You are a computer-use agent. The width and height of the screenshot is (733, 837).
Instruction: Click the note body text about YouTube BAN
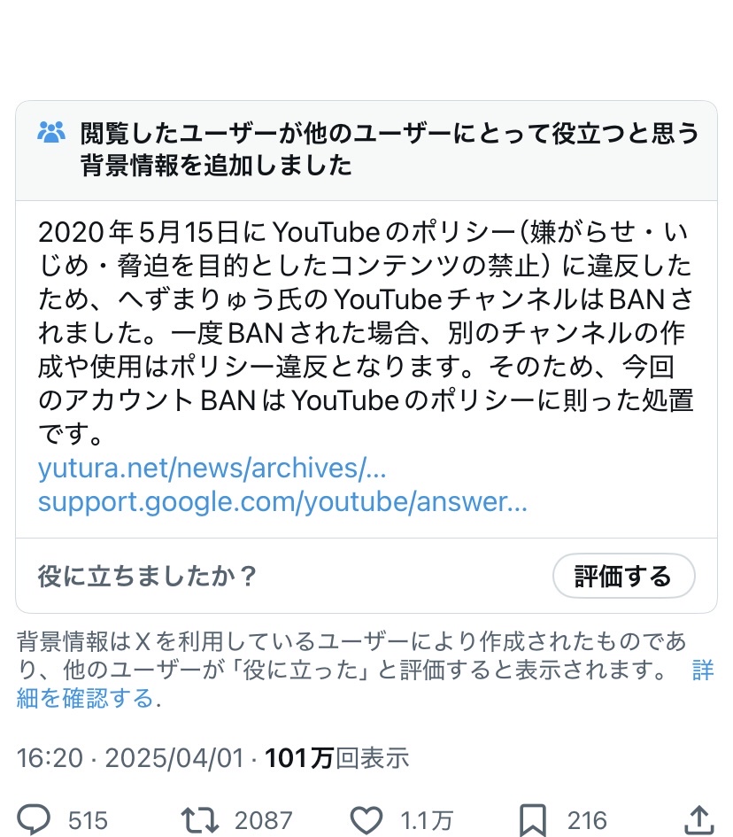pyautogui.click(x=366, y=332)
